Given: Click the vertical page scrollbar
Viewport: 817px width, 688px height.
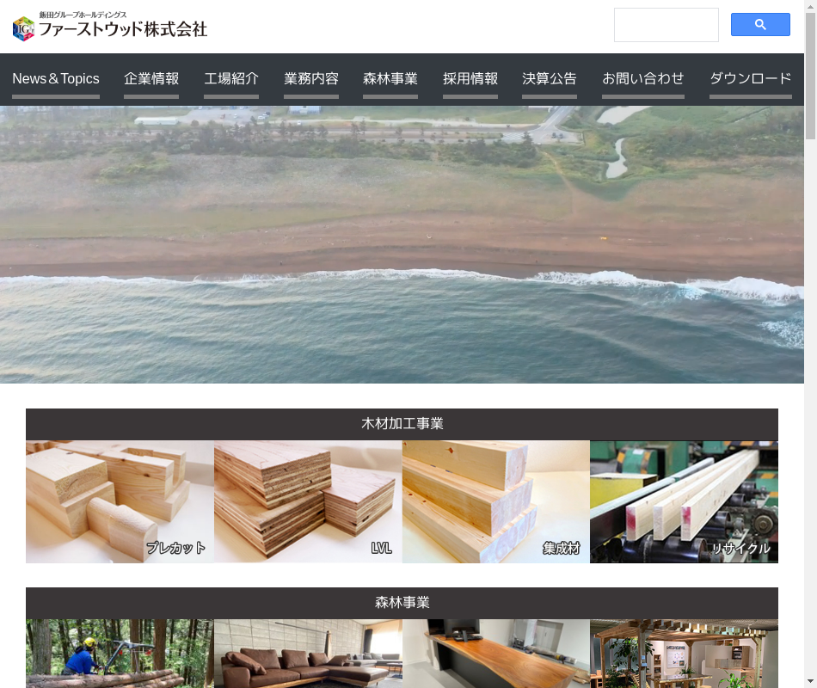Looking at the screenshot, I should (x=810, y=344).
